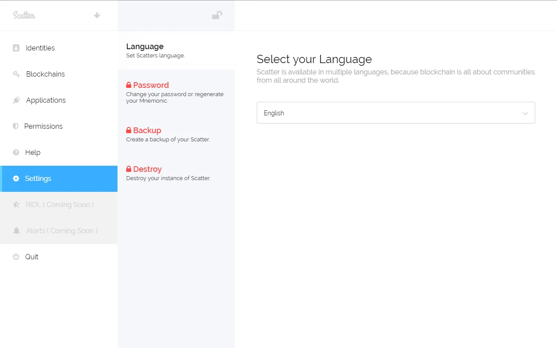557x348 pixels.
Task: Click the Quit power icon
Action: pyautogui.click(x=16, y=257)
